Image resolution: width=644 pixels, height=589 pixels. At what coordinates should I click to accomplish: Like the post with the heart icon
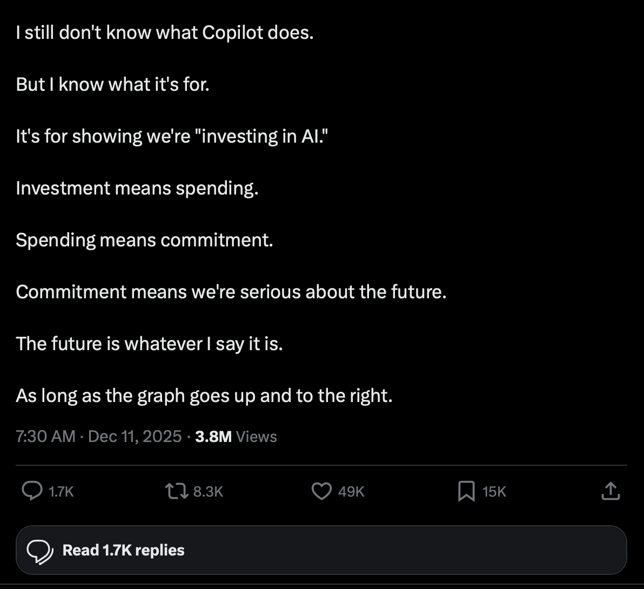[322, 491]
